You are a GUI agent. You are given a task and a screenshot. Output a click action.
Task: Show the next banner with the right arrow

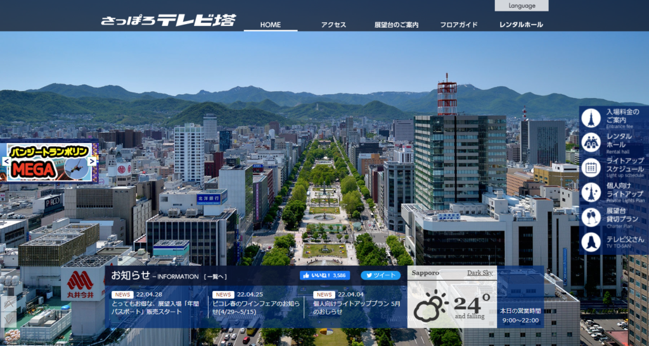92,161
